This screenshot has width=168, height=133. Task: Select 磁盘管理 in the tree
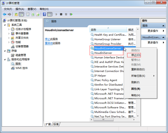(x=21, y=55)
